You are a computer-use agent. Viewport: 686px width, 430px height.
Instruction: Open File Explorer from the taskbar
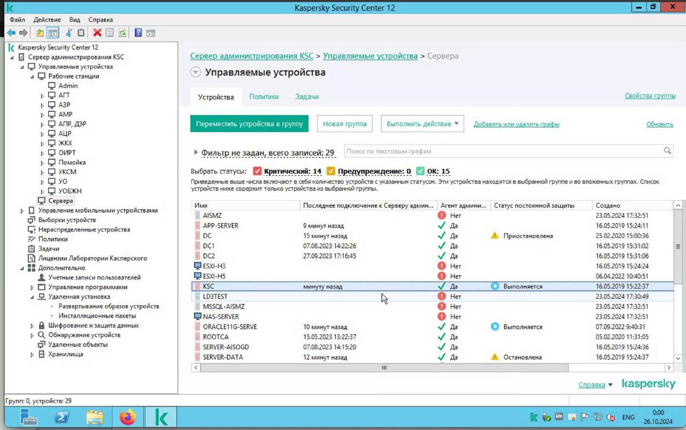click(x=95, y=417)
